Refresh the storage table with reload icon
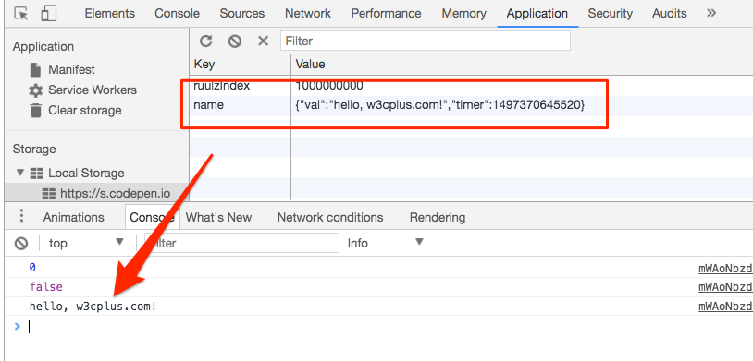The width and height of the screenshot is (753, 361). pyautogui.click(x=206, y=42)
